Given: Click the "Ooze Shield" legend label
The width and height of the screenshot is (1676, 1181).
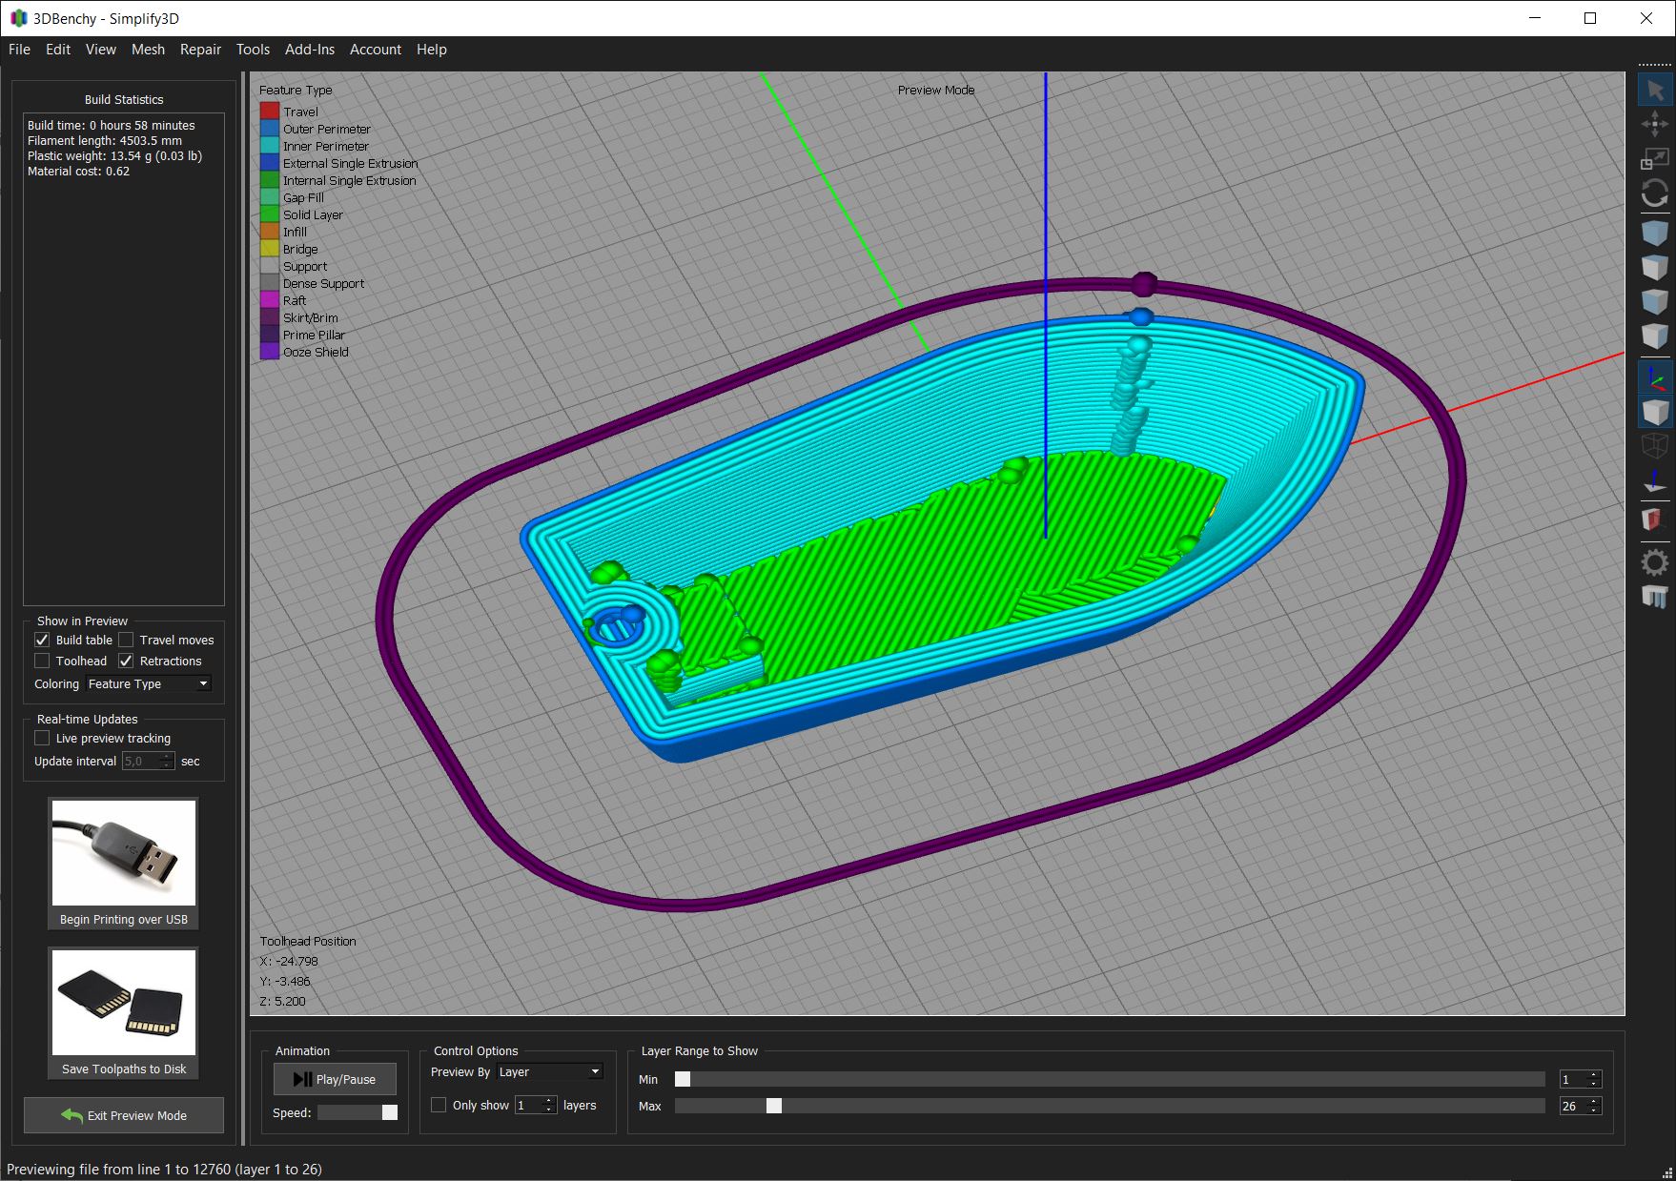Looking at the screenshot, I should point(316,352).
